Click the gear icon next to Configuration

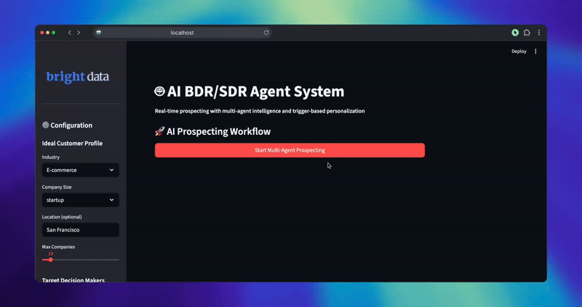click(x=46, y=125)
